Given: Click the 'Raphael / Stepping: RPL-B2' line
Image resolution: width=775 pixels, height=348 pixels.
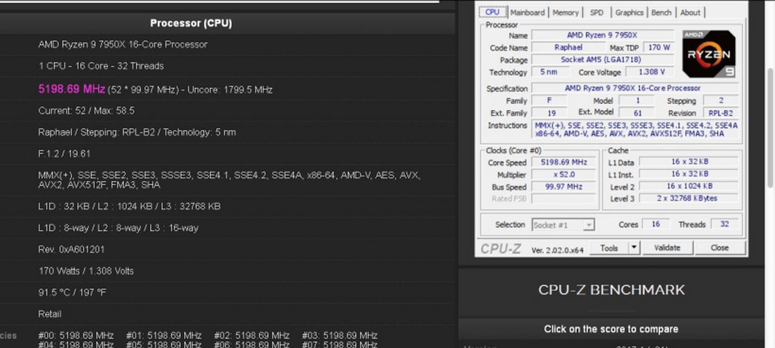Looking at the screenshot, I should pos(137,132).
